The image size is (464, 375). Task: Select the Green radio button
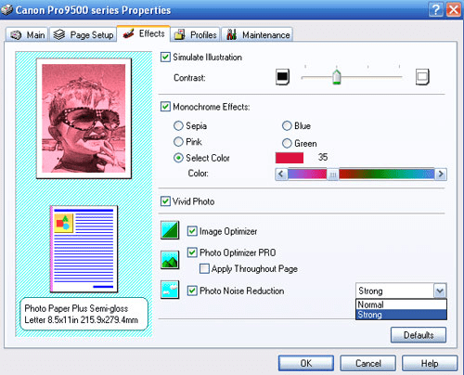[287, 143]
